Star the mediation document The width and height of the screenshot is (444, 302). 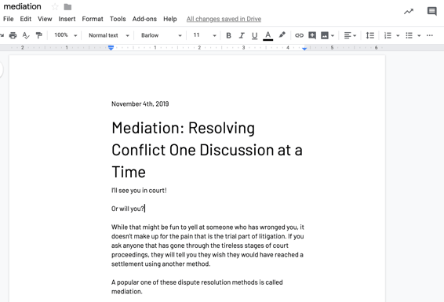55,6
